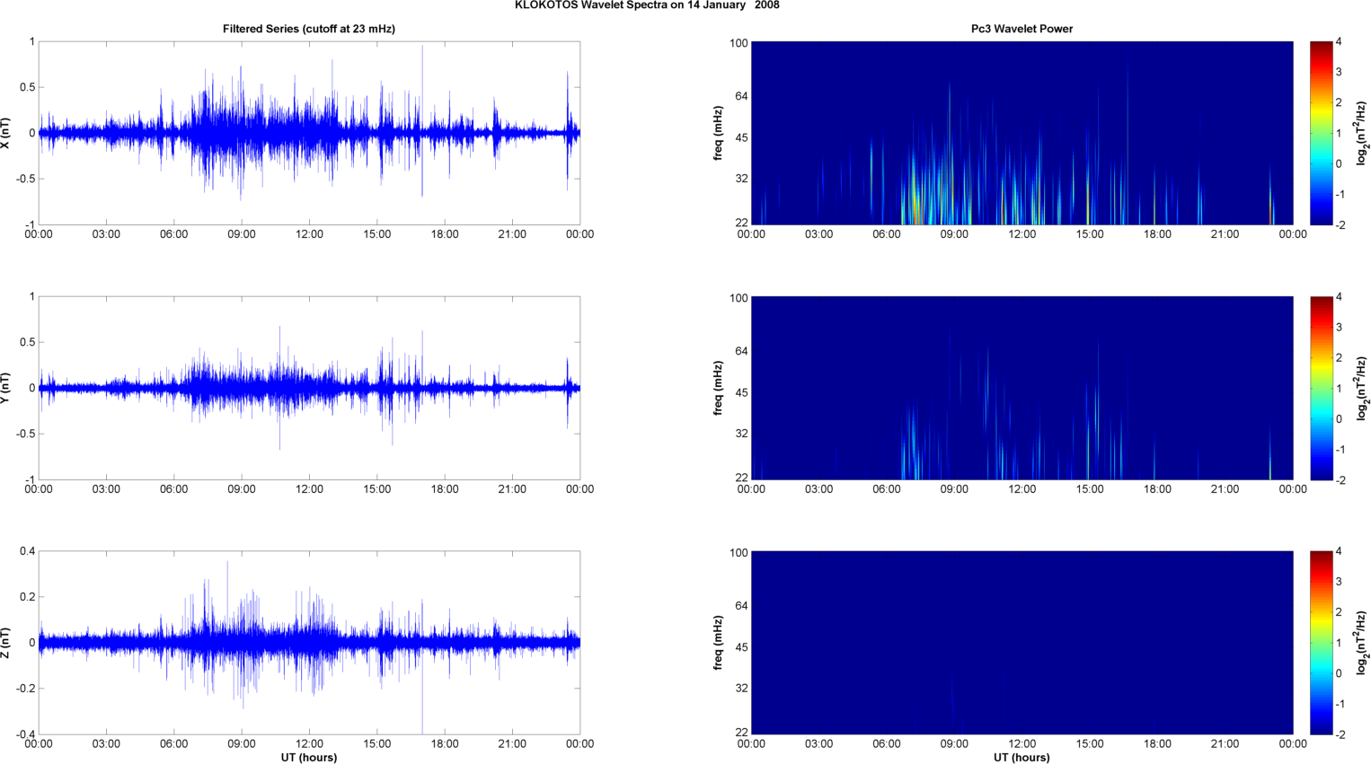Click the Z component time series plot
The width and height of the screenshot is (1371, 764).
(309, 643)
